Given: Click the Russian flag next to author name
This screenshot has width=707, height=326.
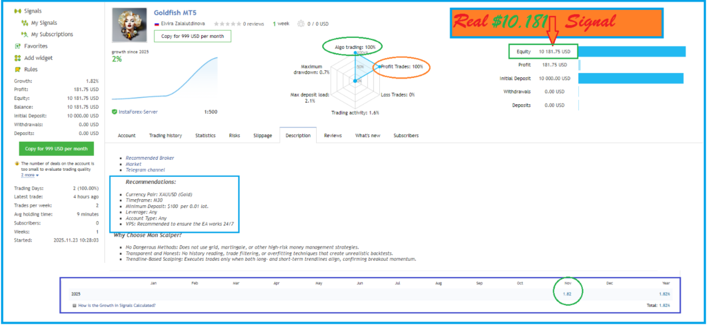Looking at the screenshot, I should 157,24.
